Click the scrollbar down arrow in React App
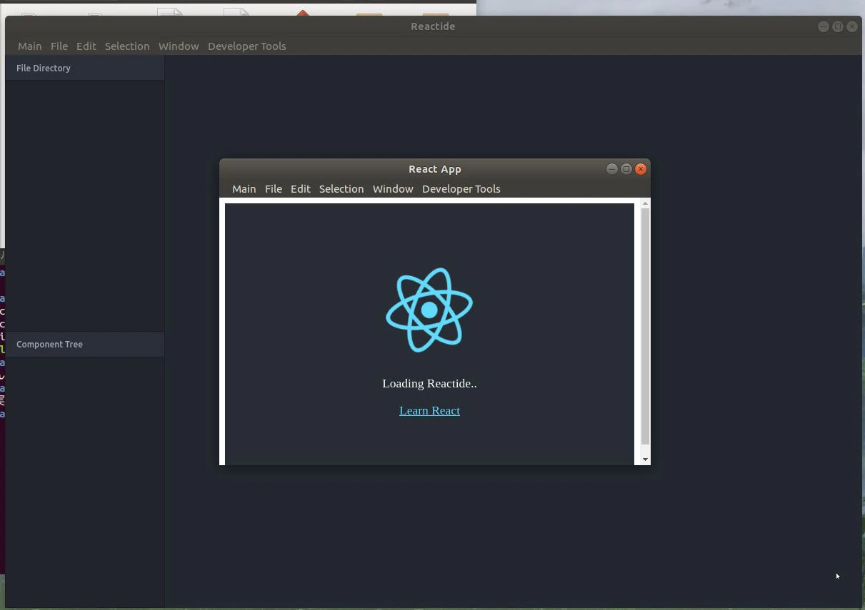The image size is (865, 610). tap(645, 459)
